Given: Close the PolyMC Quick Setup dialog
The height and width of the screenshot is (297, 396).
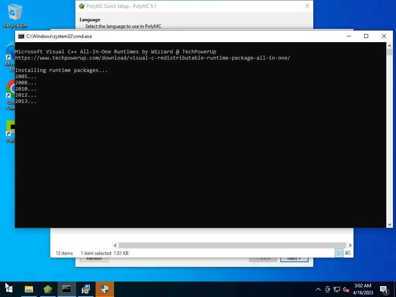Looking at the screenshot, I should tap(307, 6).
